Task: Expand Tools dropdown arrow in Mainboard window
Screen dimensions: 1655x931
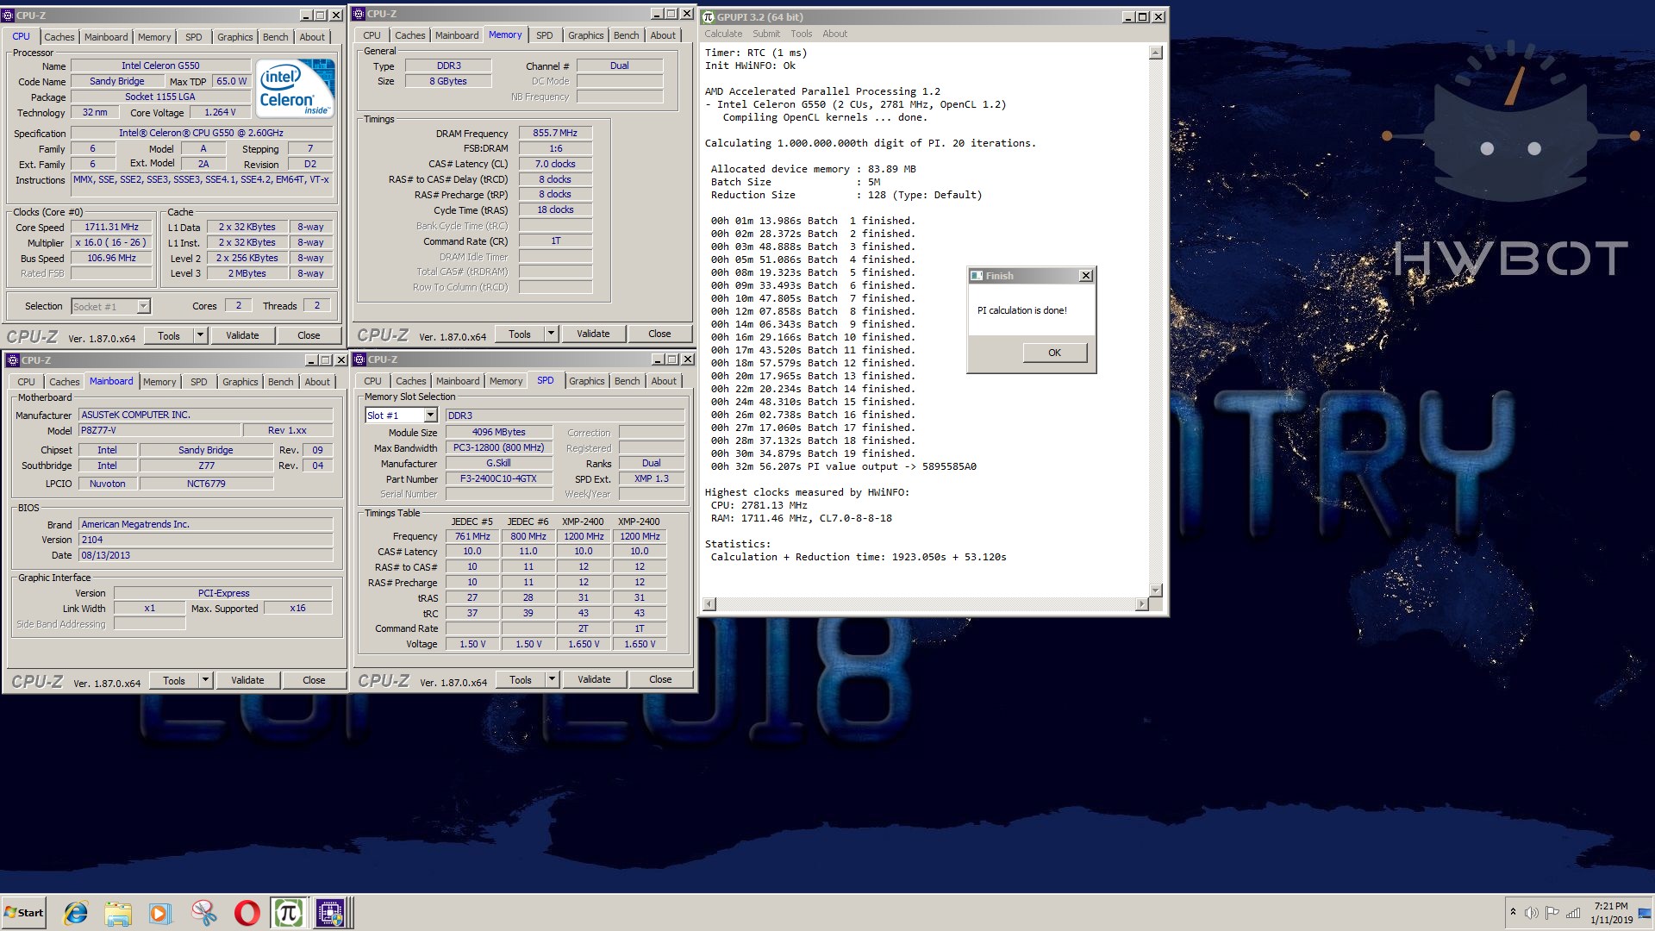Action: (206, 680)
